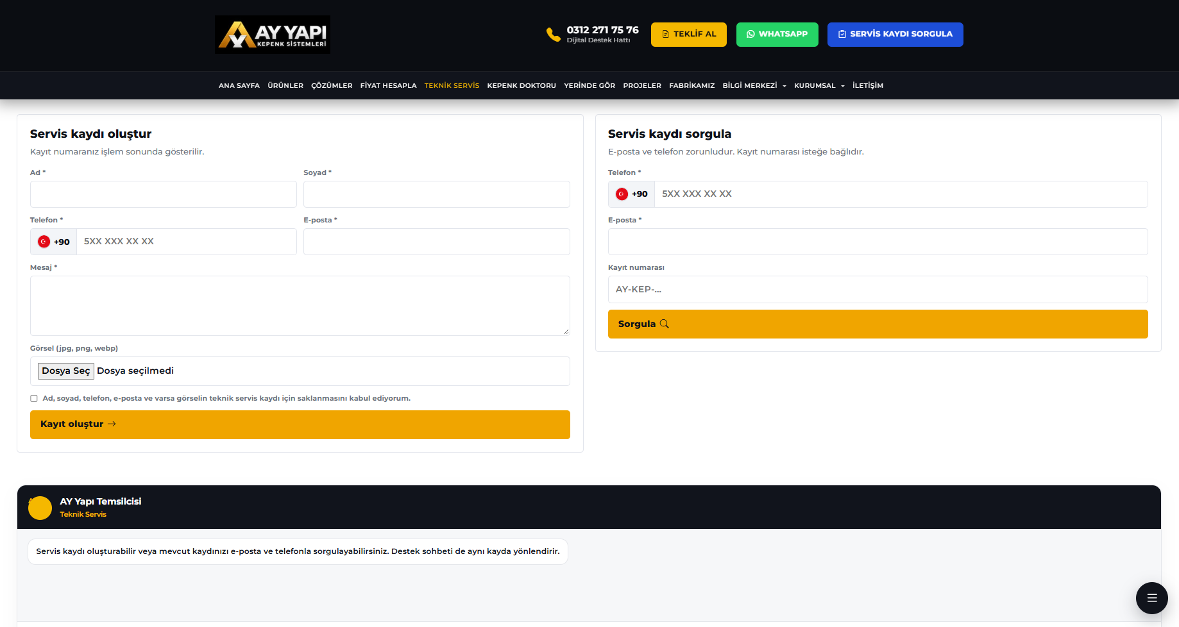This screenshot has width=1179, height=627.
Task: Submit with the Kayıt oluştur button
Action: tap(300, 424)
